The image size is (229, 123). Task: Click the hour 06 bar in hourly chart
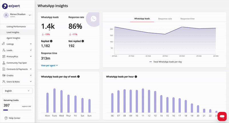(x=112, y=103)
